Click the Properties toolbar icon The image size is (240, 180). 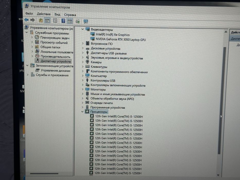(x=55, y=21)
